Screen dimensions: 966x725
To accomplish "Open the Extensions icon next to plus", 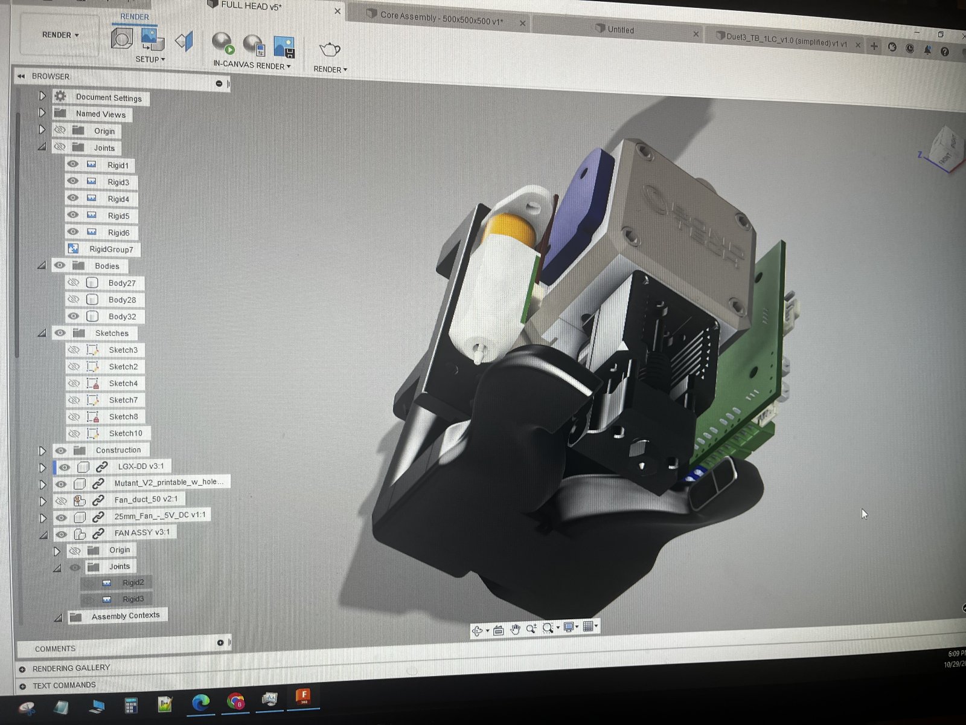I will (892, 47).
